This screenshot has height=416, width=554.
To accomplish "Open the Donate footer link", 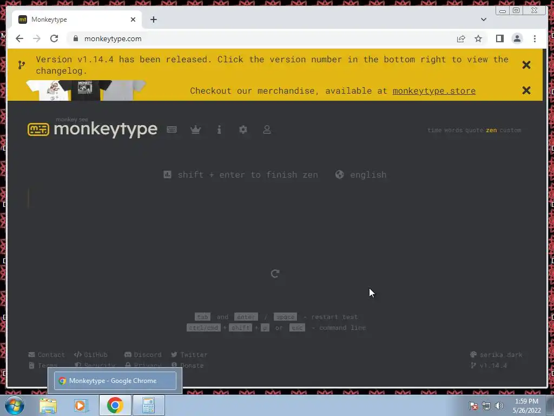I will pos(188,366).
